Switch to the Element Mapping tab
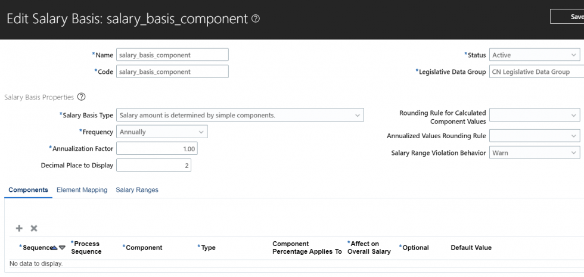The height and width of the screenshot is (277, 584). pyautogui.click(x=82, y=190)
